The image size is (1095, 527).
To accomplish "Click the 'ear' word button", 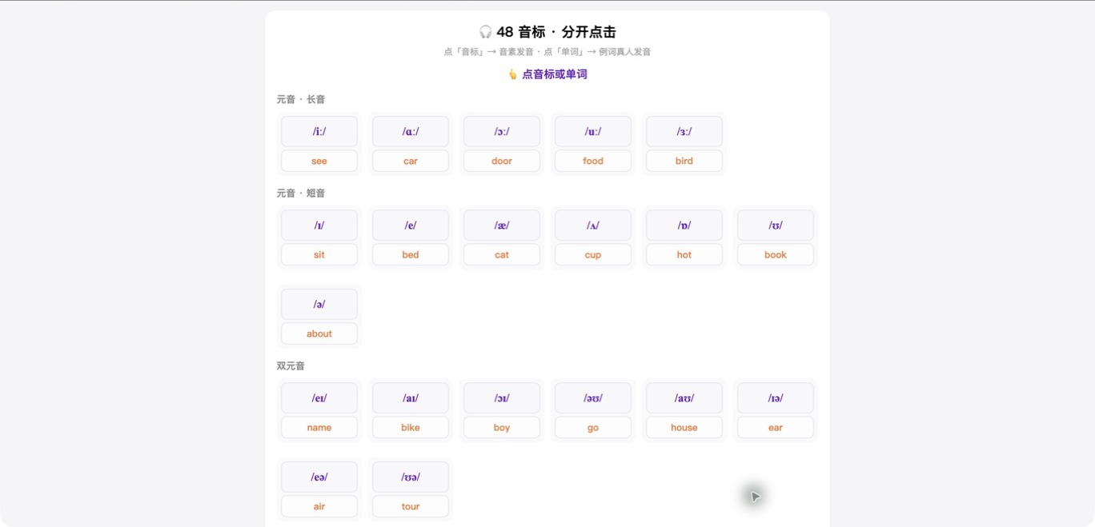I will point(776,427).
